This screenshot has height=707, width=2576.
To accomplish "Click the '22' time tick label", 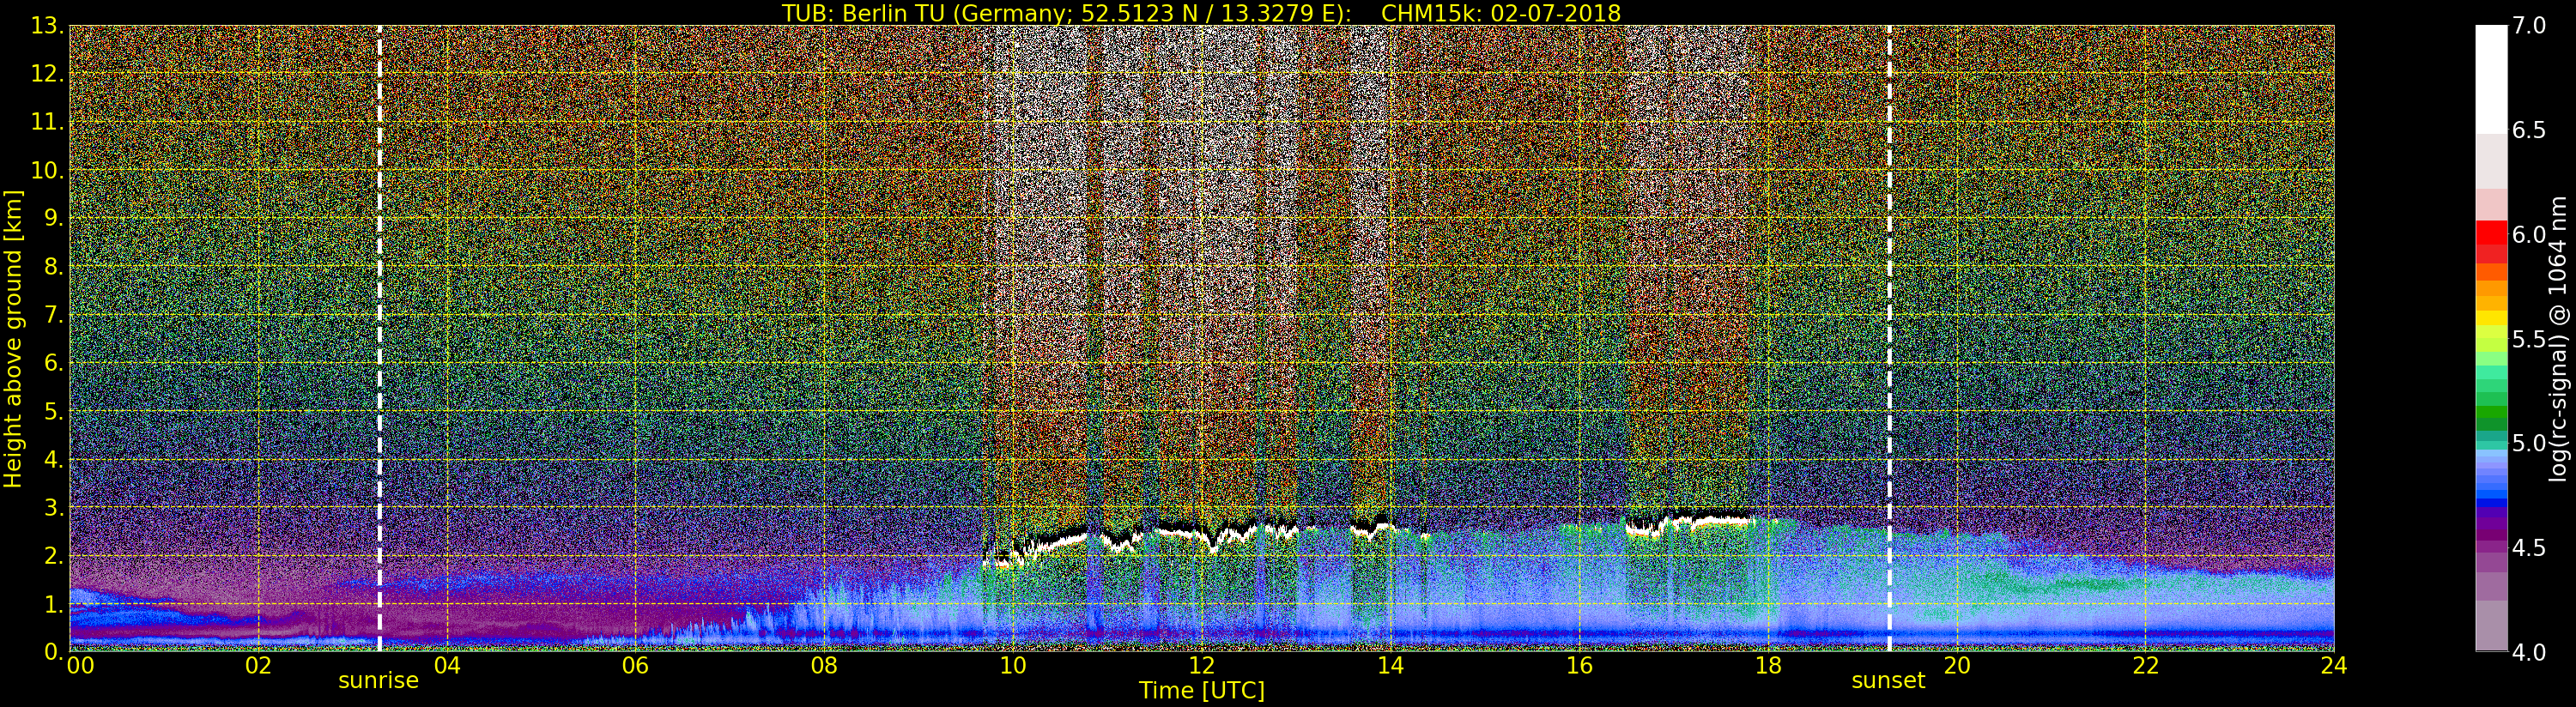I will point(2146,665).
